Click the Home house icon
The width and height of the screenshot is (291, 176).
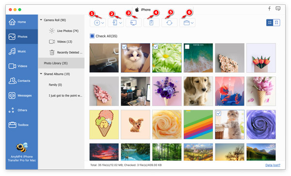tap(12, 22)
